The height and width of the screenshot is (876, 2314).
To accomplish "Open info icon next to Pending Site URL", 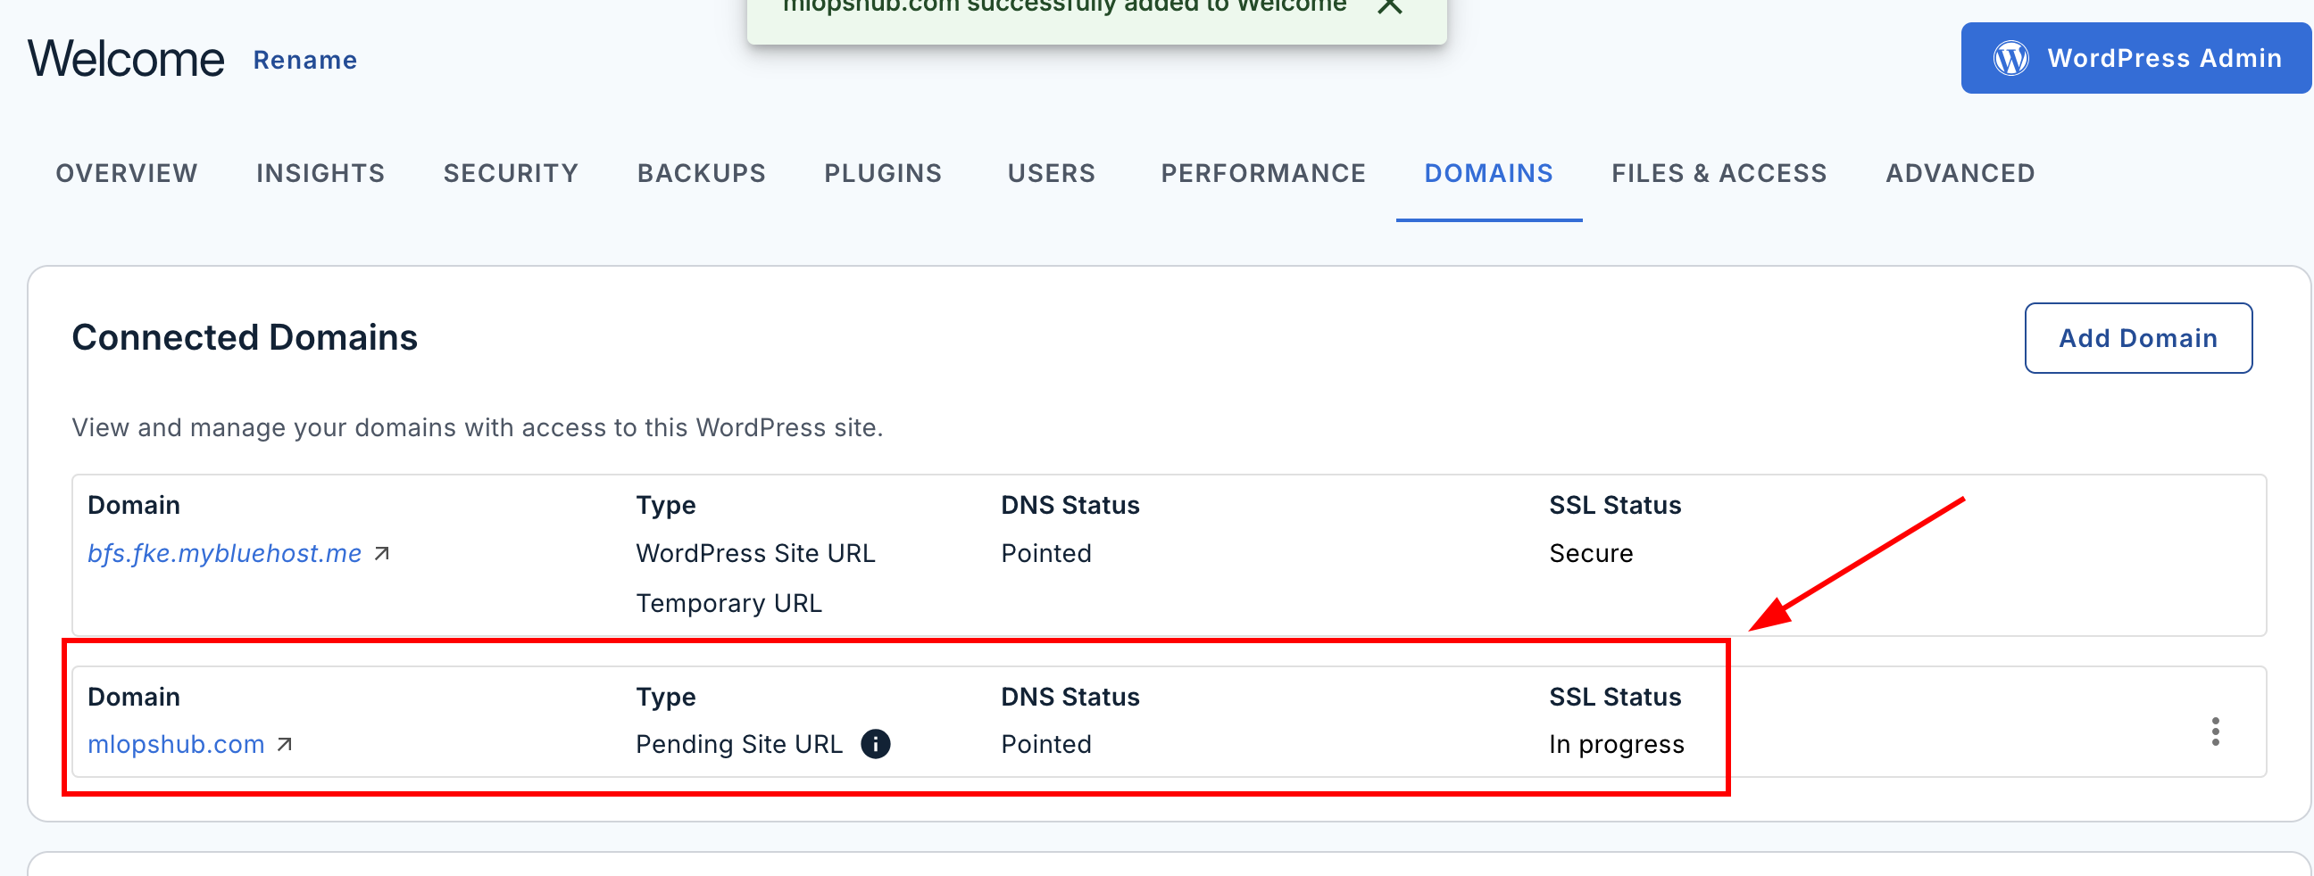I will [875, 744].
